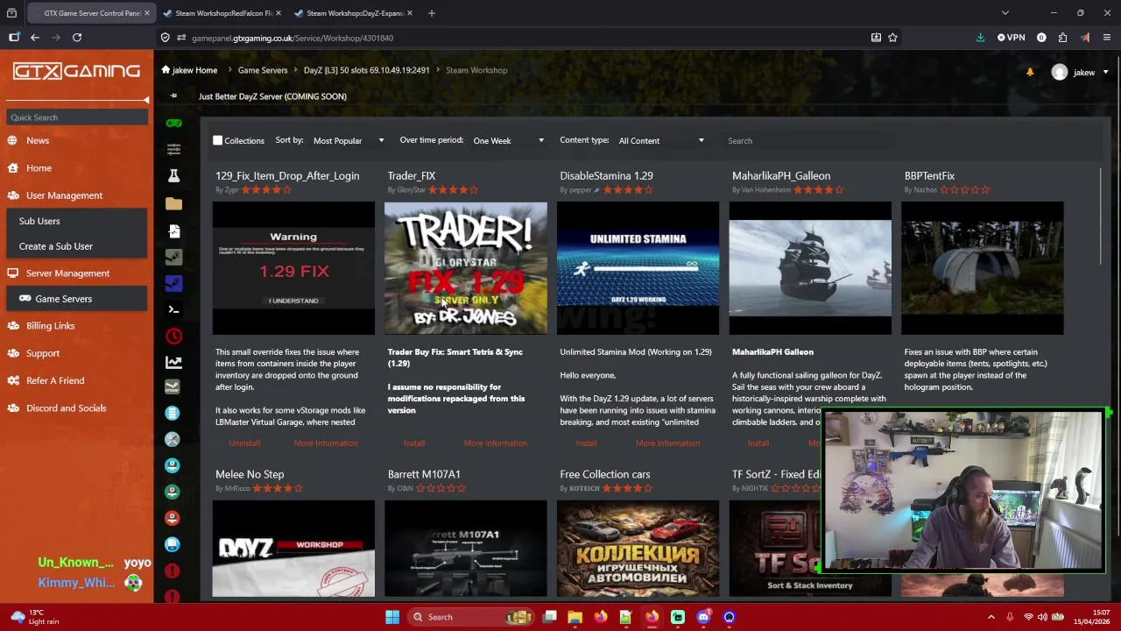
Task: Toggle the Collections checkbox
Action: coord(218,140)
